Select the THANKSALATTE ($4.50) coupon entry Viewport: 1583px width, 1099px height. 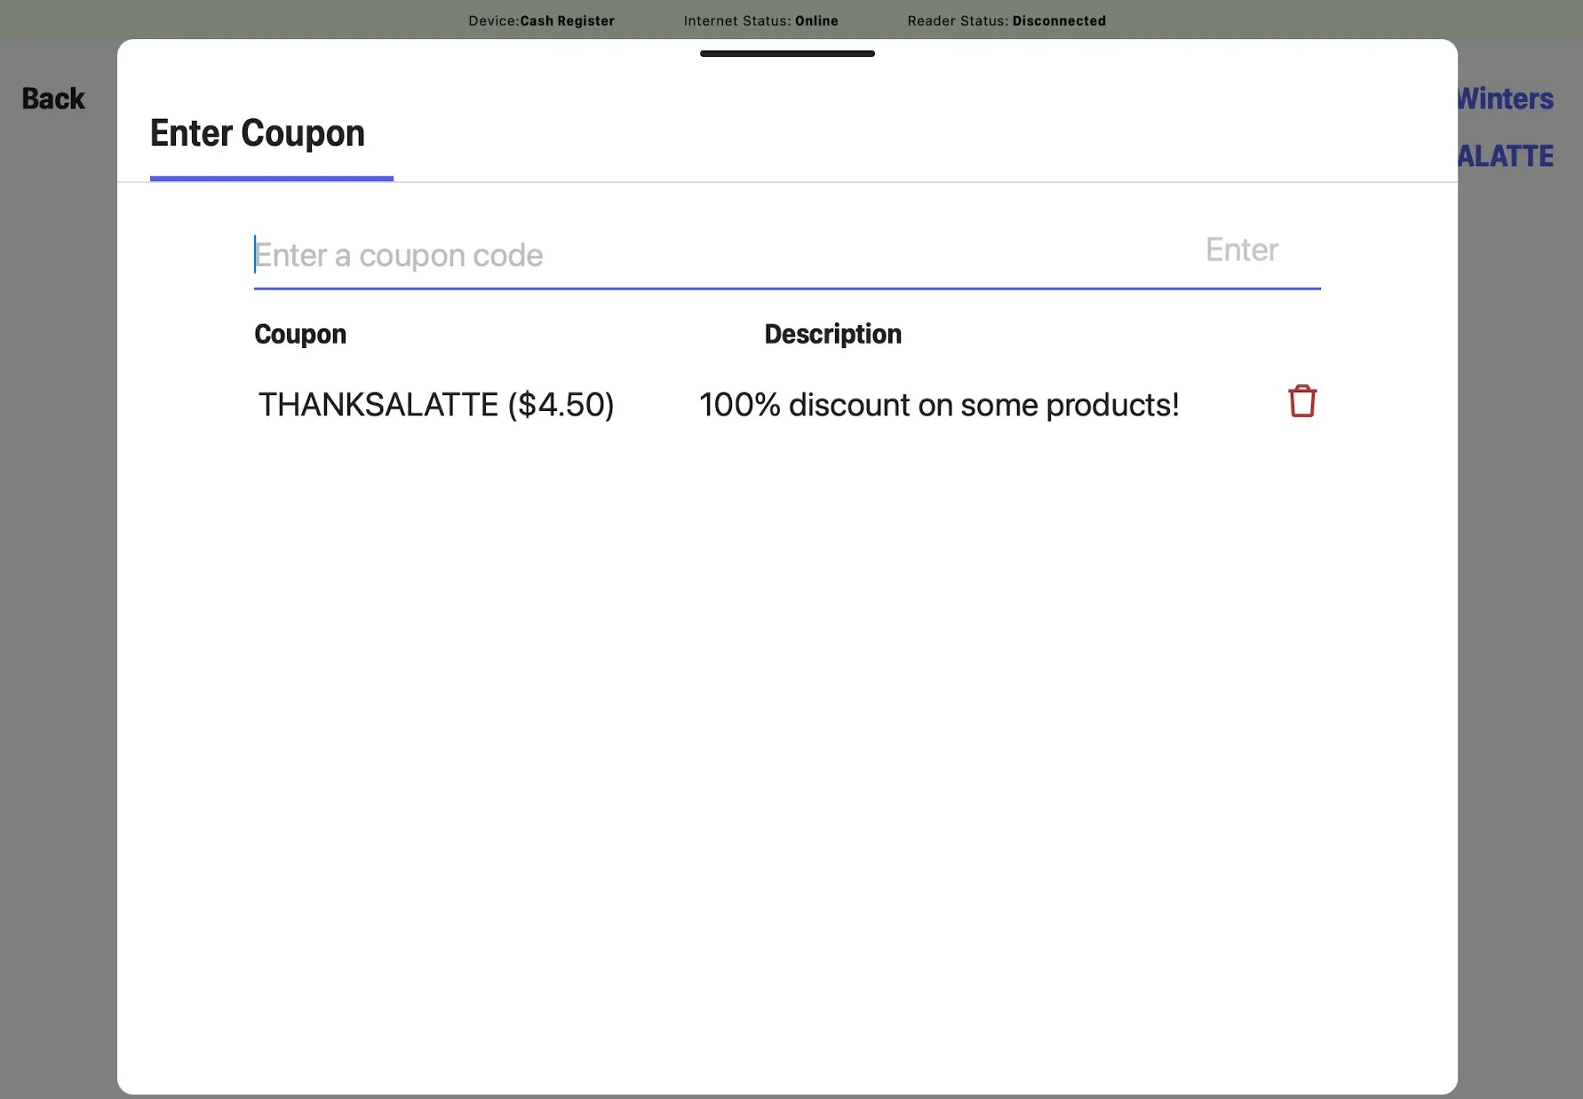point(436,405)
